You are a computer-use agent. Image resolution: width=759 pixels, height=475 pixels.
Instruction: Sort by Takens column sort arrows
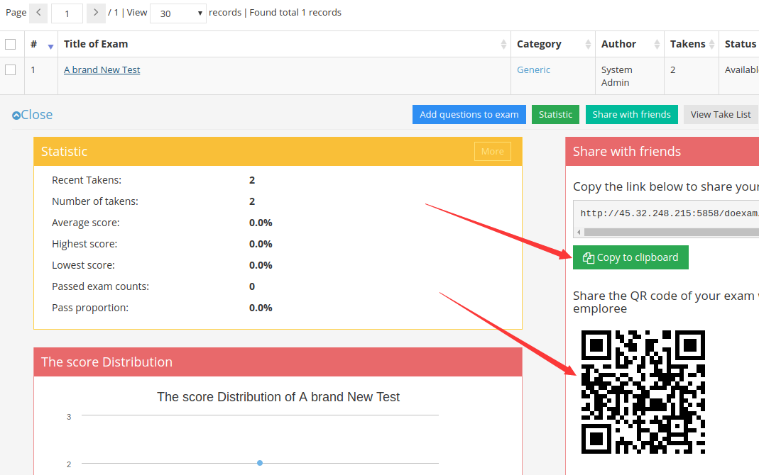[x=711, y=45]
